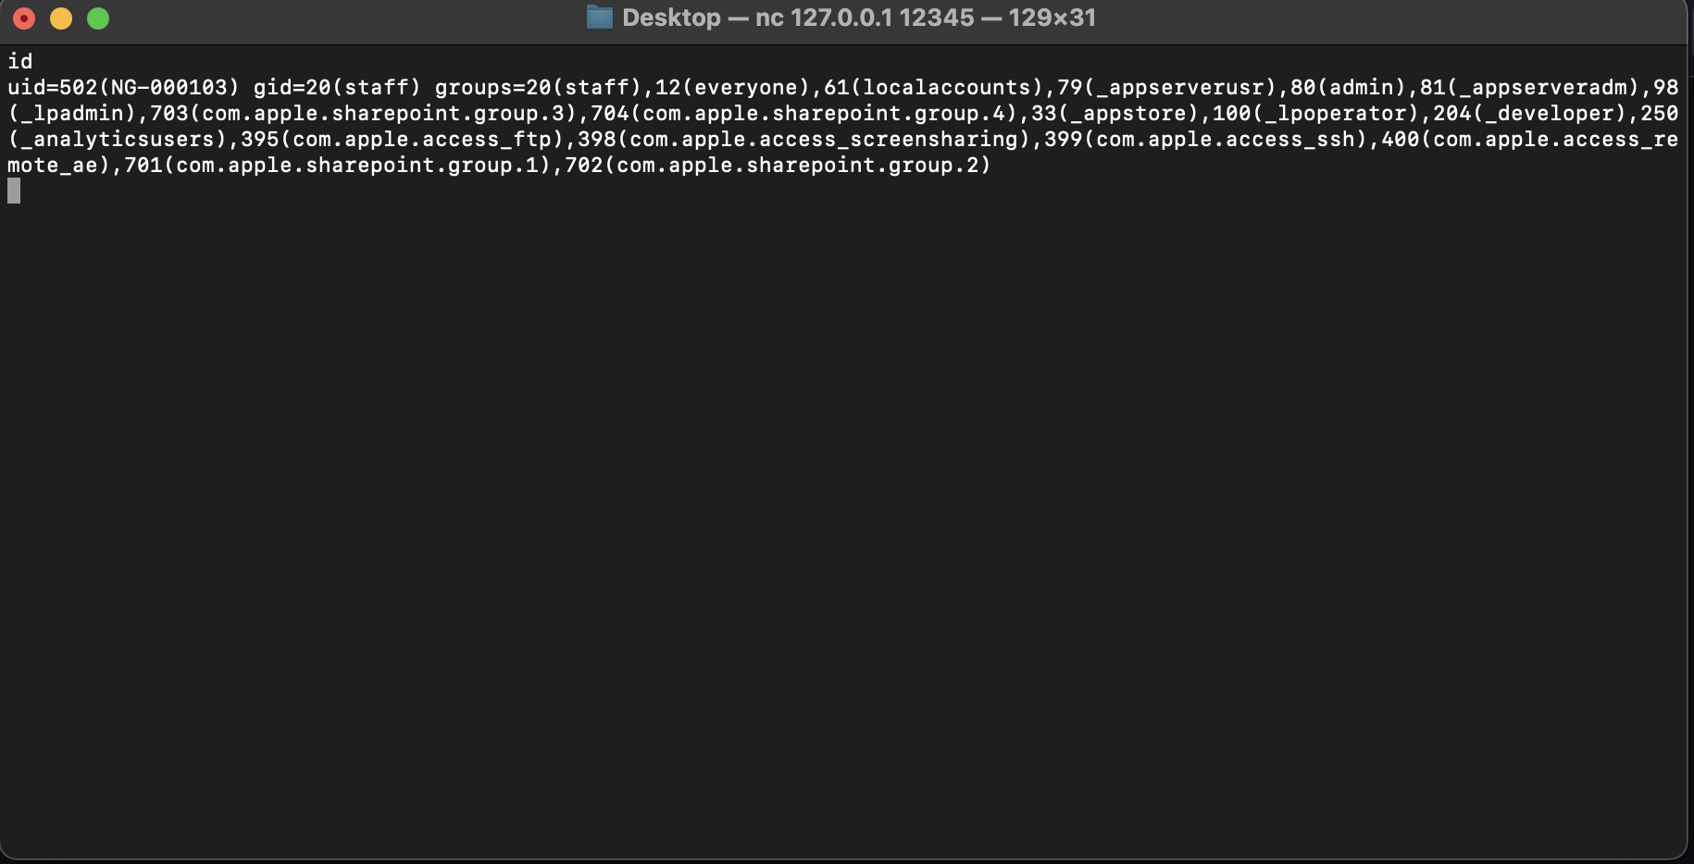Image resolution: width=1694 pixels, height=864 pixels.
Task: Maximize the window using green button
Action: tap(98, 19)
